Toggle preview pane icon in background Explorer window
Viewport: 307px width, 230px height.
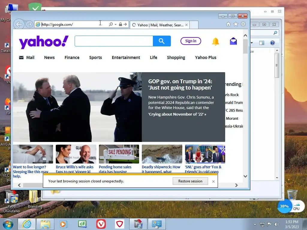(x=261, y=43)
